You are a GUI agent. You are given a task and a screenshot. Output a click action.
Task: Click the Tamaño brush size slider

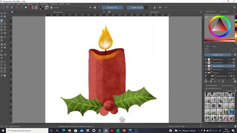pyautogui.click(x=137, y=7)
